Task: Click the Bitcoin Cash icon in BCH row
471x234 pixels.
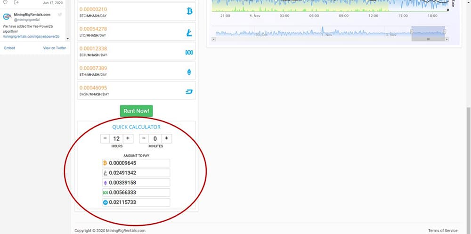Action: pyautogui.click(x=189, y=52)
